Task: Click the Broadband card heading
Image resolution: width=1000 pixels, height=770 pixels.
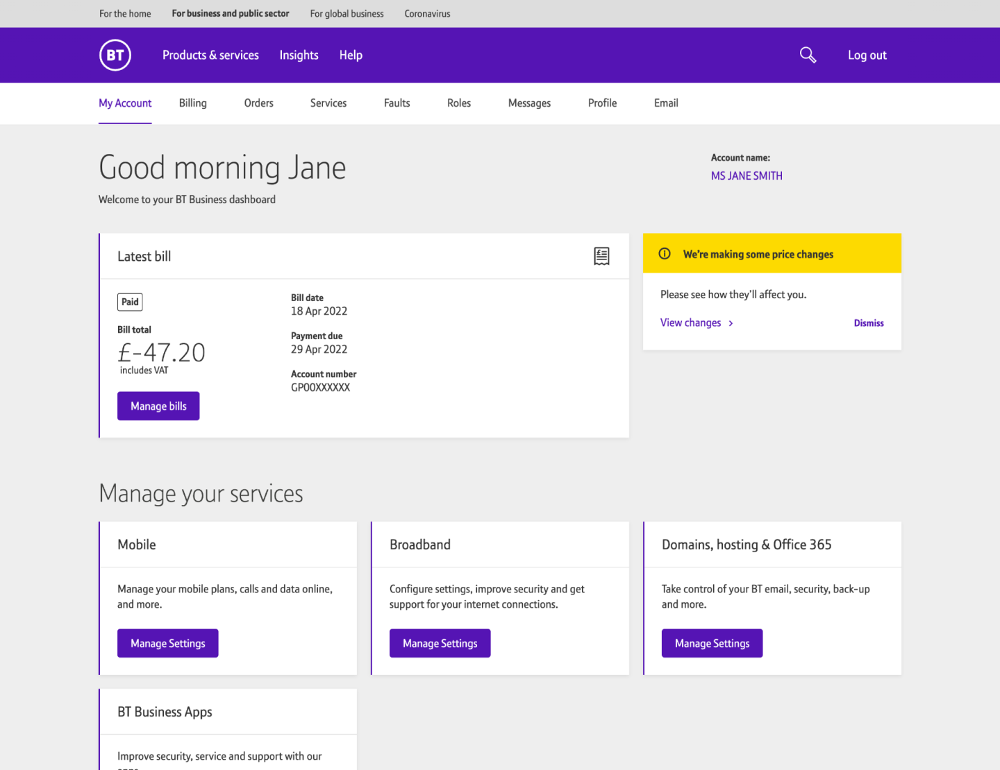Action: tap(419, 545)
